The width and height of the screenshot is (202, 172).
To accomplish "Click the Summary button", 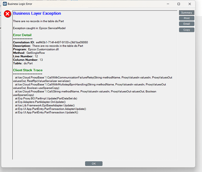I will click(186, 13).
